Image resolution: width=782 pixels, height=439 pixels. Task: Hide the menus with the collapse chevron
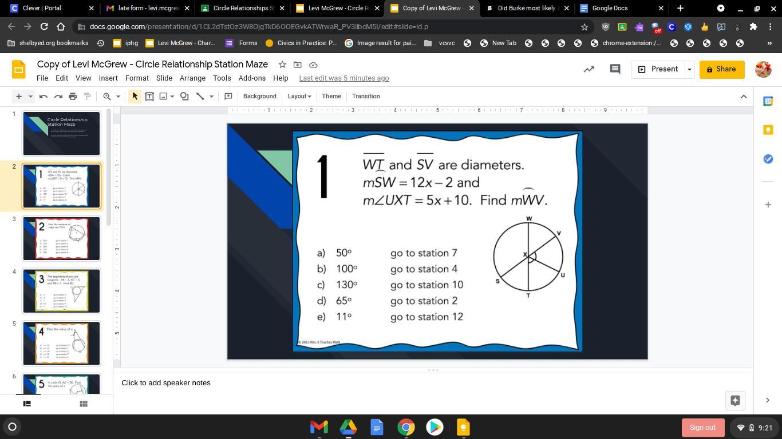[x=744, y=96]
